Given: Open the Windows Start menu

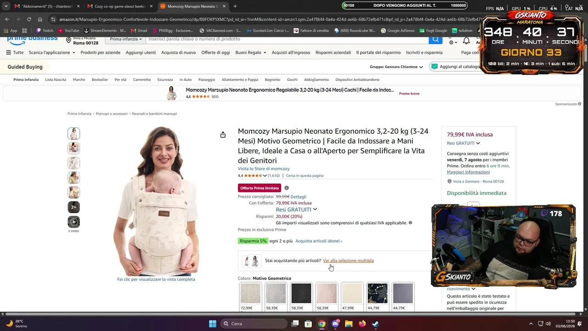Looking at the screenshot, I should [213, 324].
